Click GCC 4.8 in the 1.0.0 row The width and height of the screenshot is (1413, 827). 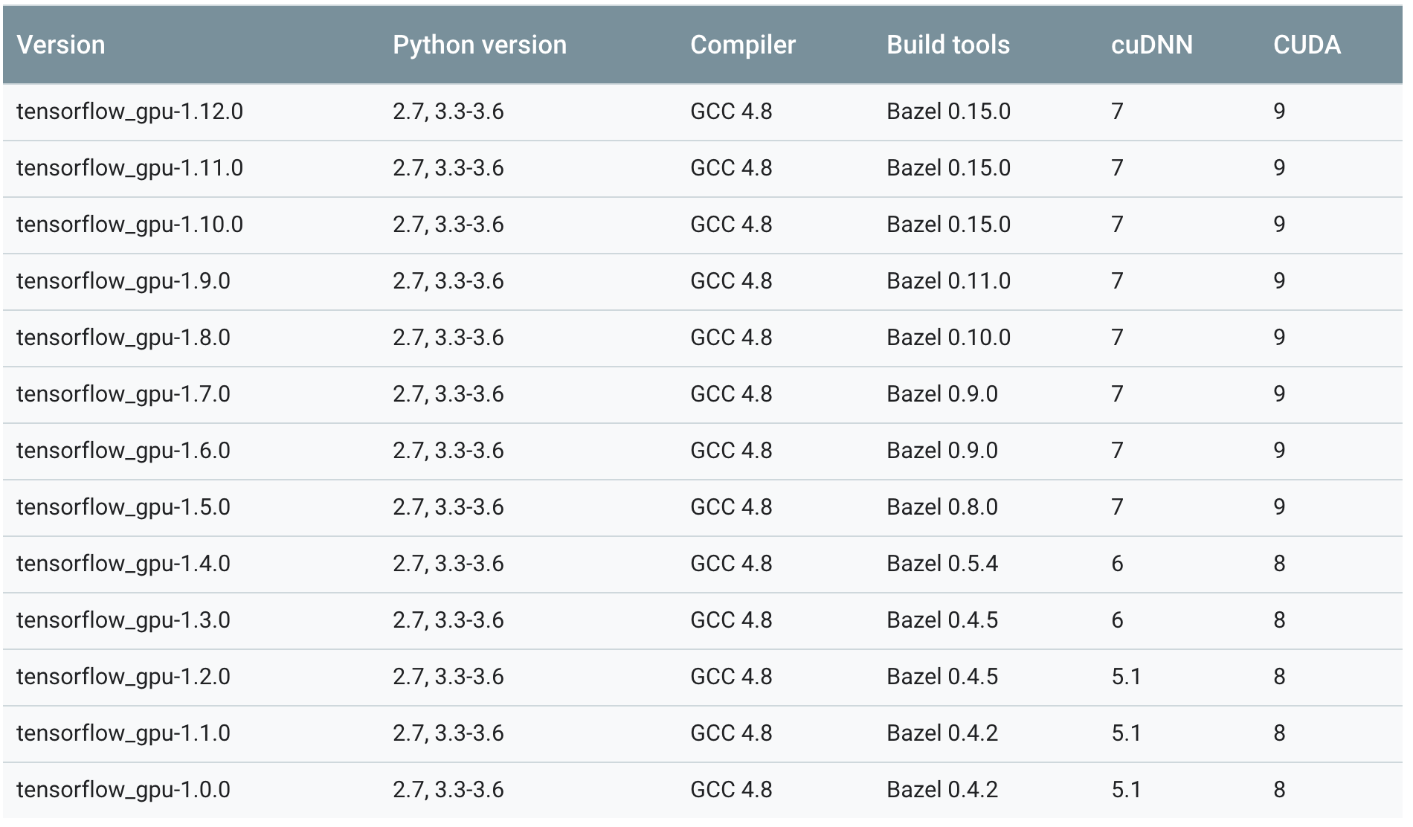(731, 790)
